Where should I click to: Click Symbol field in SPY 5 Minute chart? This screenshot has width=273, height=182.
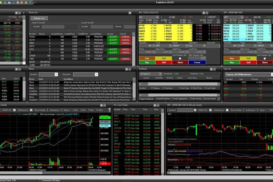pyautogui.click(x=185, y=110)
